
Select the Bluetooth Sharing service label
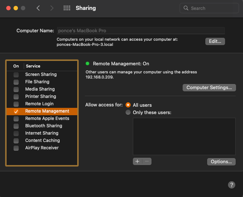[x=44, y=126]
